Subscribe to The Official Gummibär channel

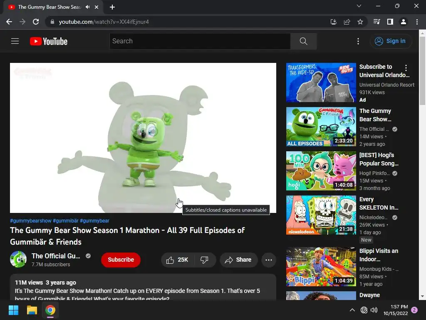121,260
